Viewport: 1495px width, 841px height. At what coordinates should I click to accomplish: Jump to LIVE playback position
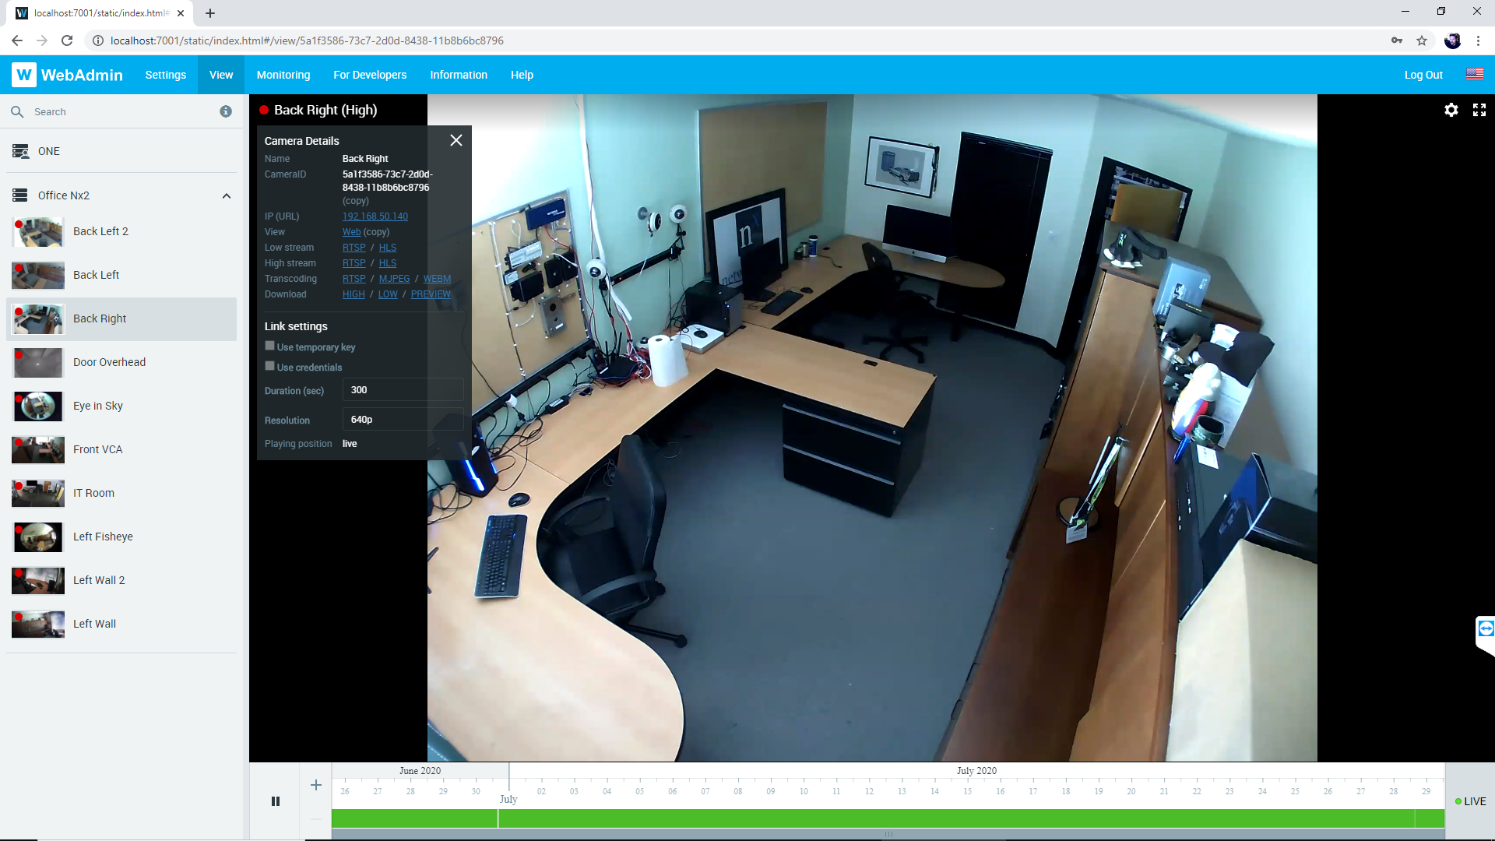click(1470, 801)
